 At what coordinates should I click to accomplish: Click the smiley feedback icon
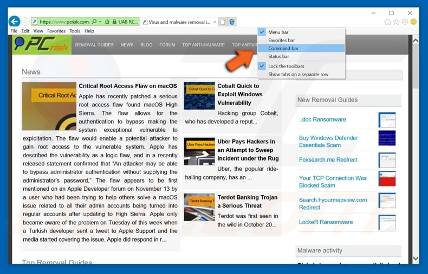413,22
